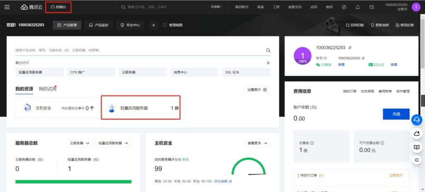The width and height of the screenshot is (425, 192).
Task: Open 试用 in the top navigation
Action: tap(314, 7)
